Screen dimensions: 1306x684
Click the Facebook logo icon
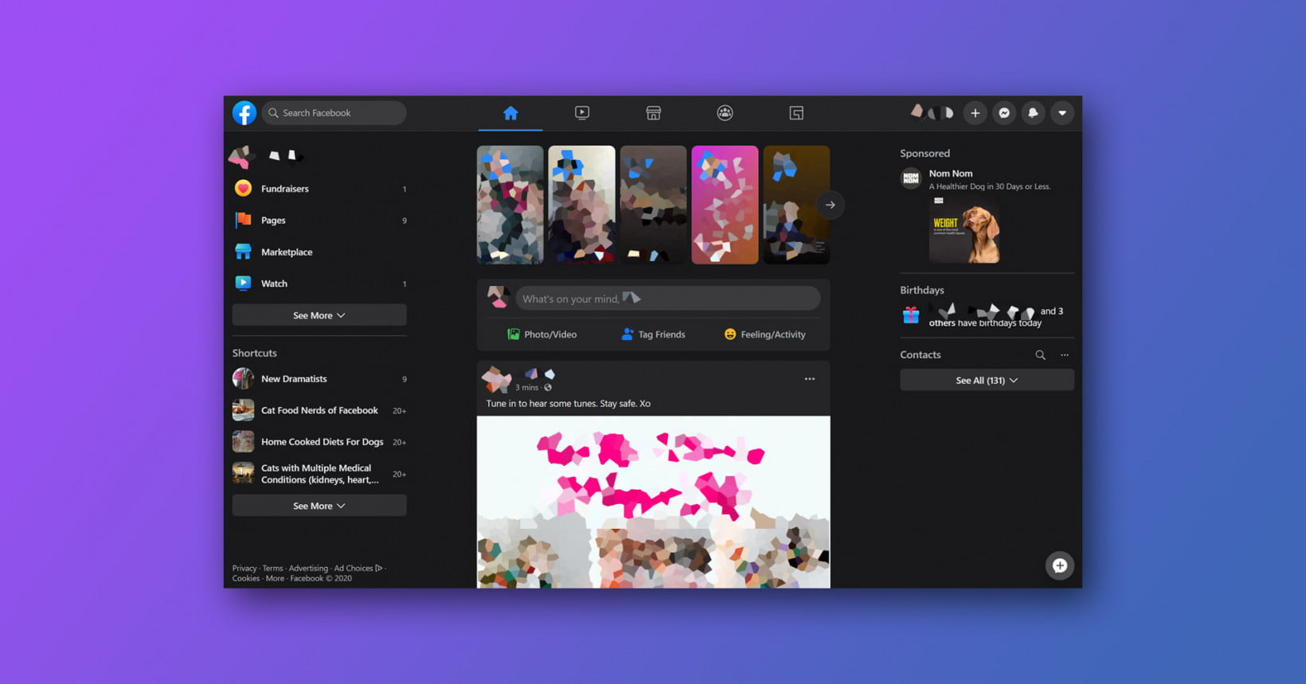click(244, 113)
